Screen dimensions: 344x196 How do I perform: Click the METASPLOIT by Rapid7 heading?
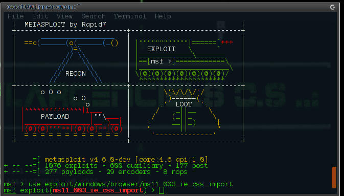click(x=65, y=25)
